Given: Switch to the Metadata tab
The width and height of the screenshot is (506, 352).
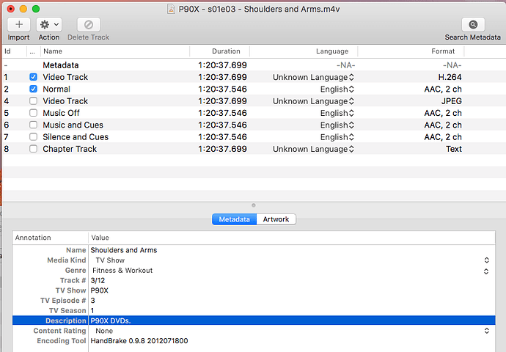Looking at the screenshot, I should coord(234,219).
